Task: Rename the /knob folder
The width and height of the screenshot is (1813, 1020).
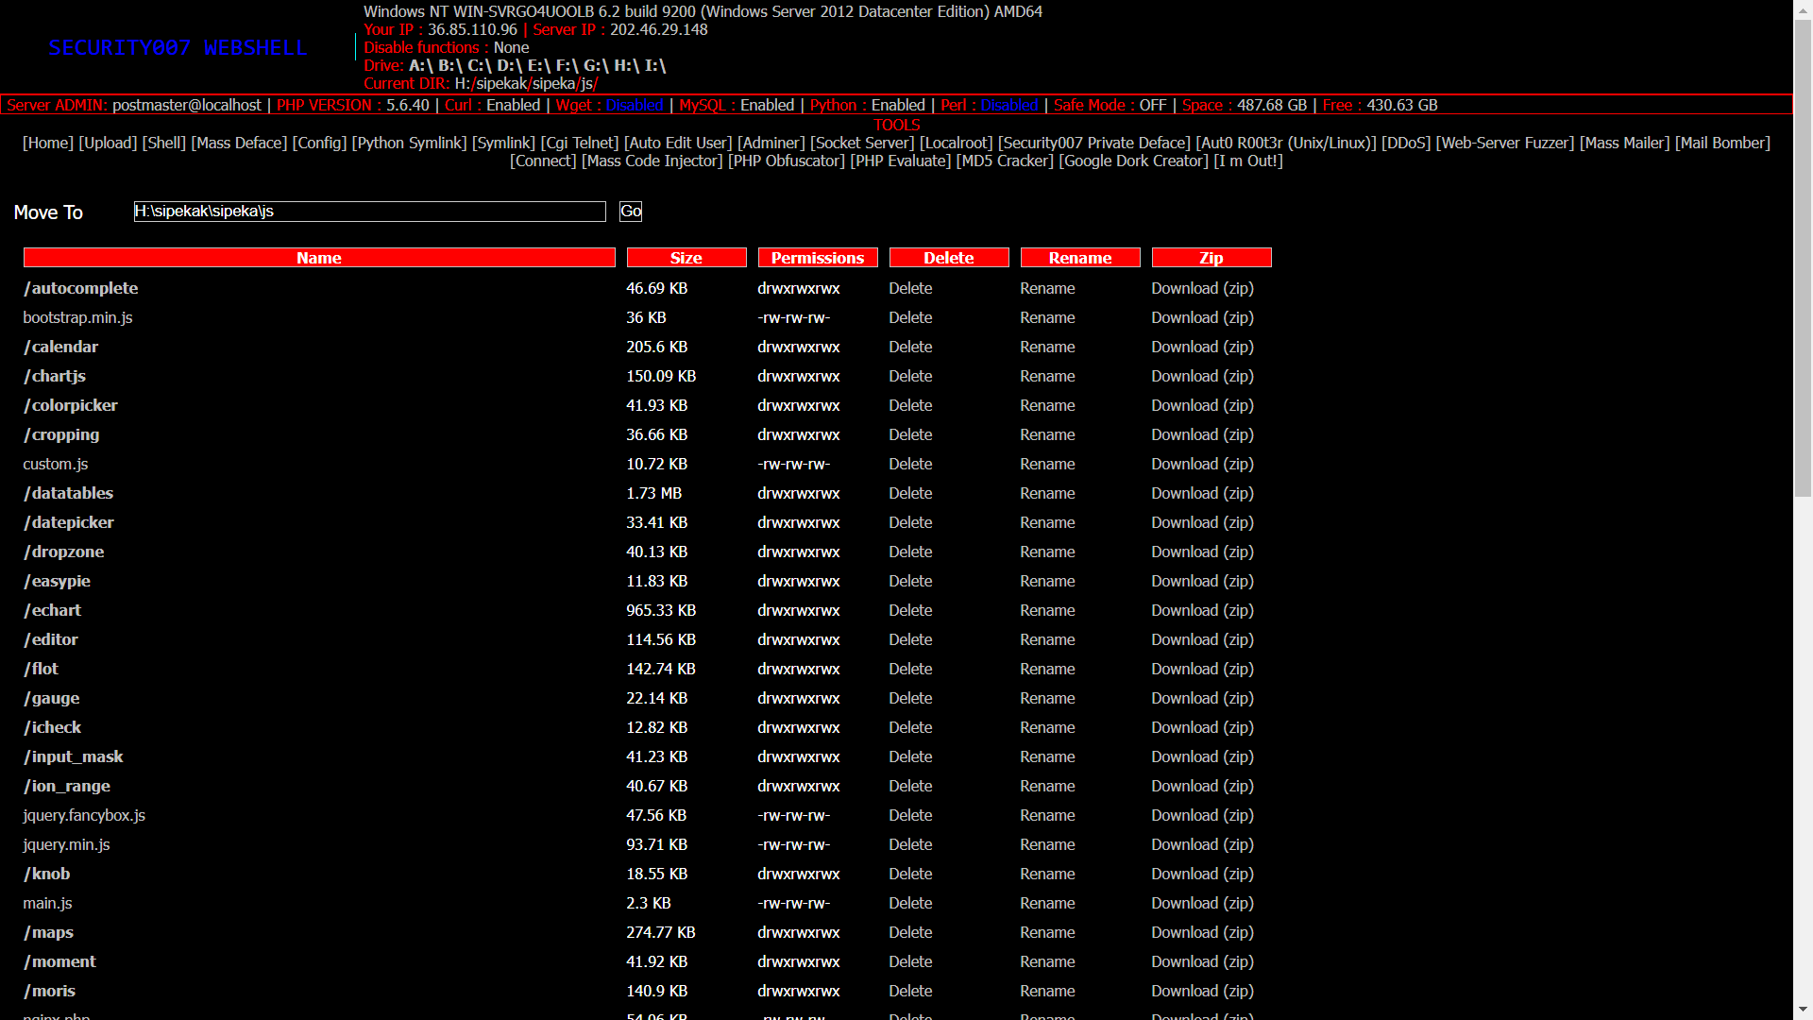Action: pos(1047,874)
